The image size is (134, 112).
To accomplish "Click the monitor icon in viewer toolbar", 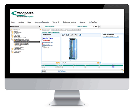I will coord(63,35).
